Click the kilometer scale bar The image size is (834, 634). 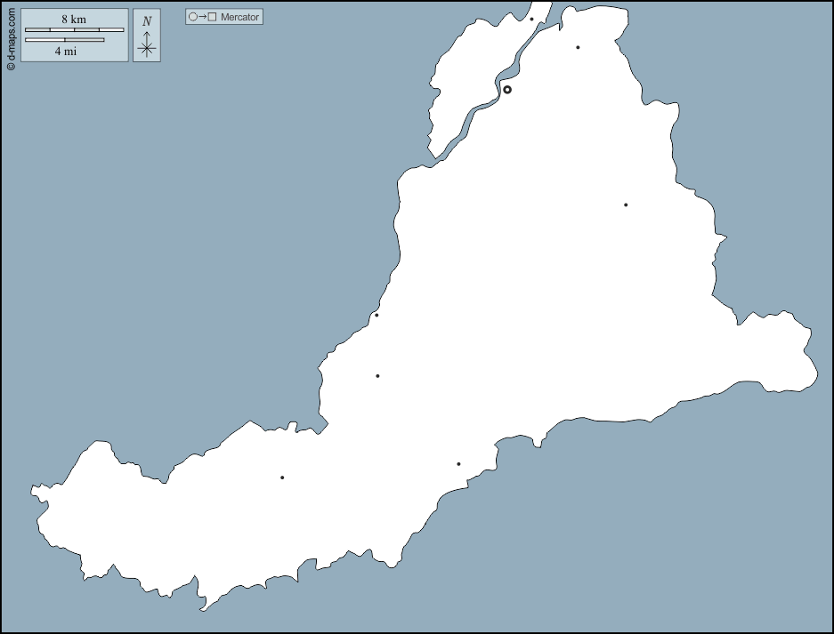point(74,30)
